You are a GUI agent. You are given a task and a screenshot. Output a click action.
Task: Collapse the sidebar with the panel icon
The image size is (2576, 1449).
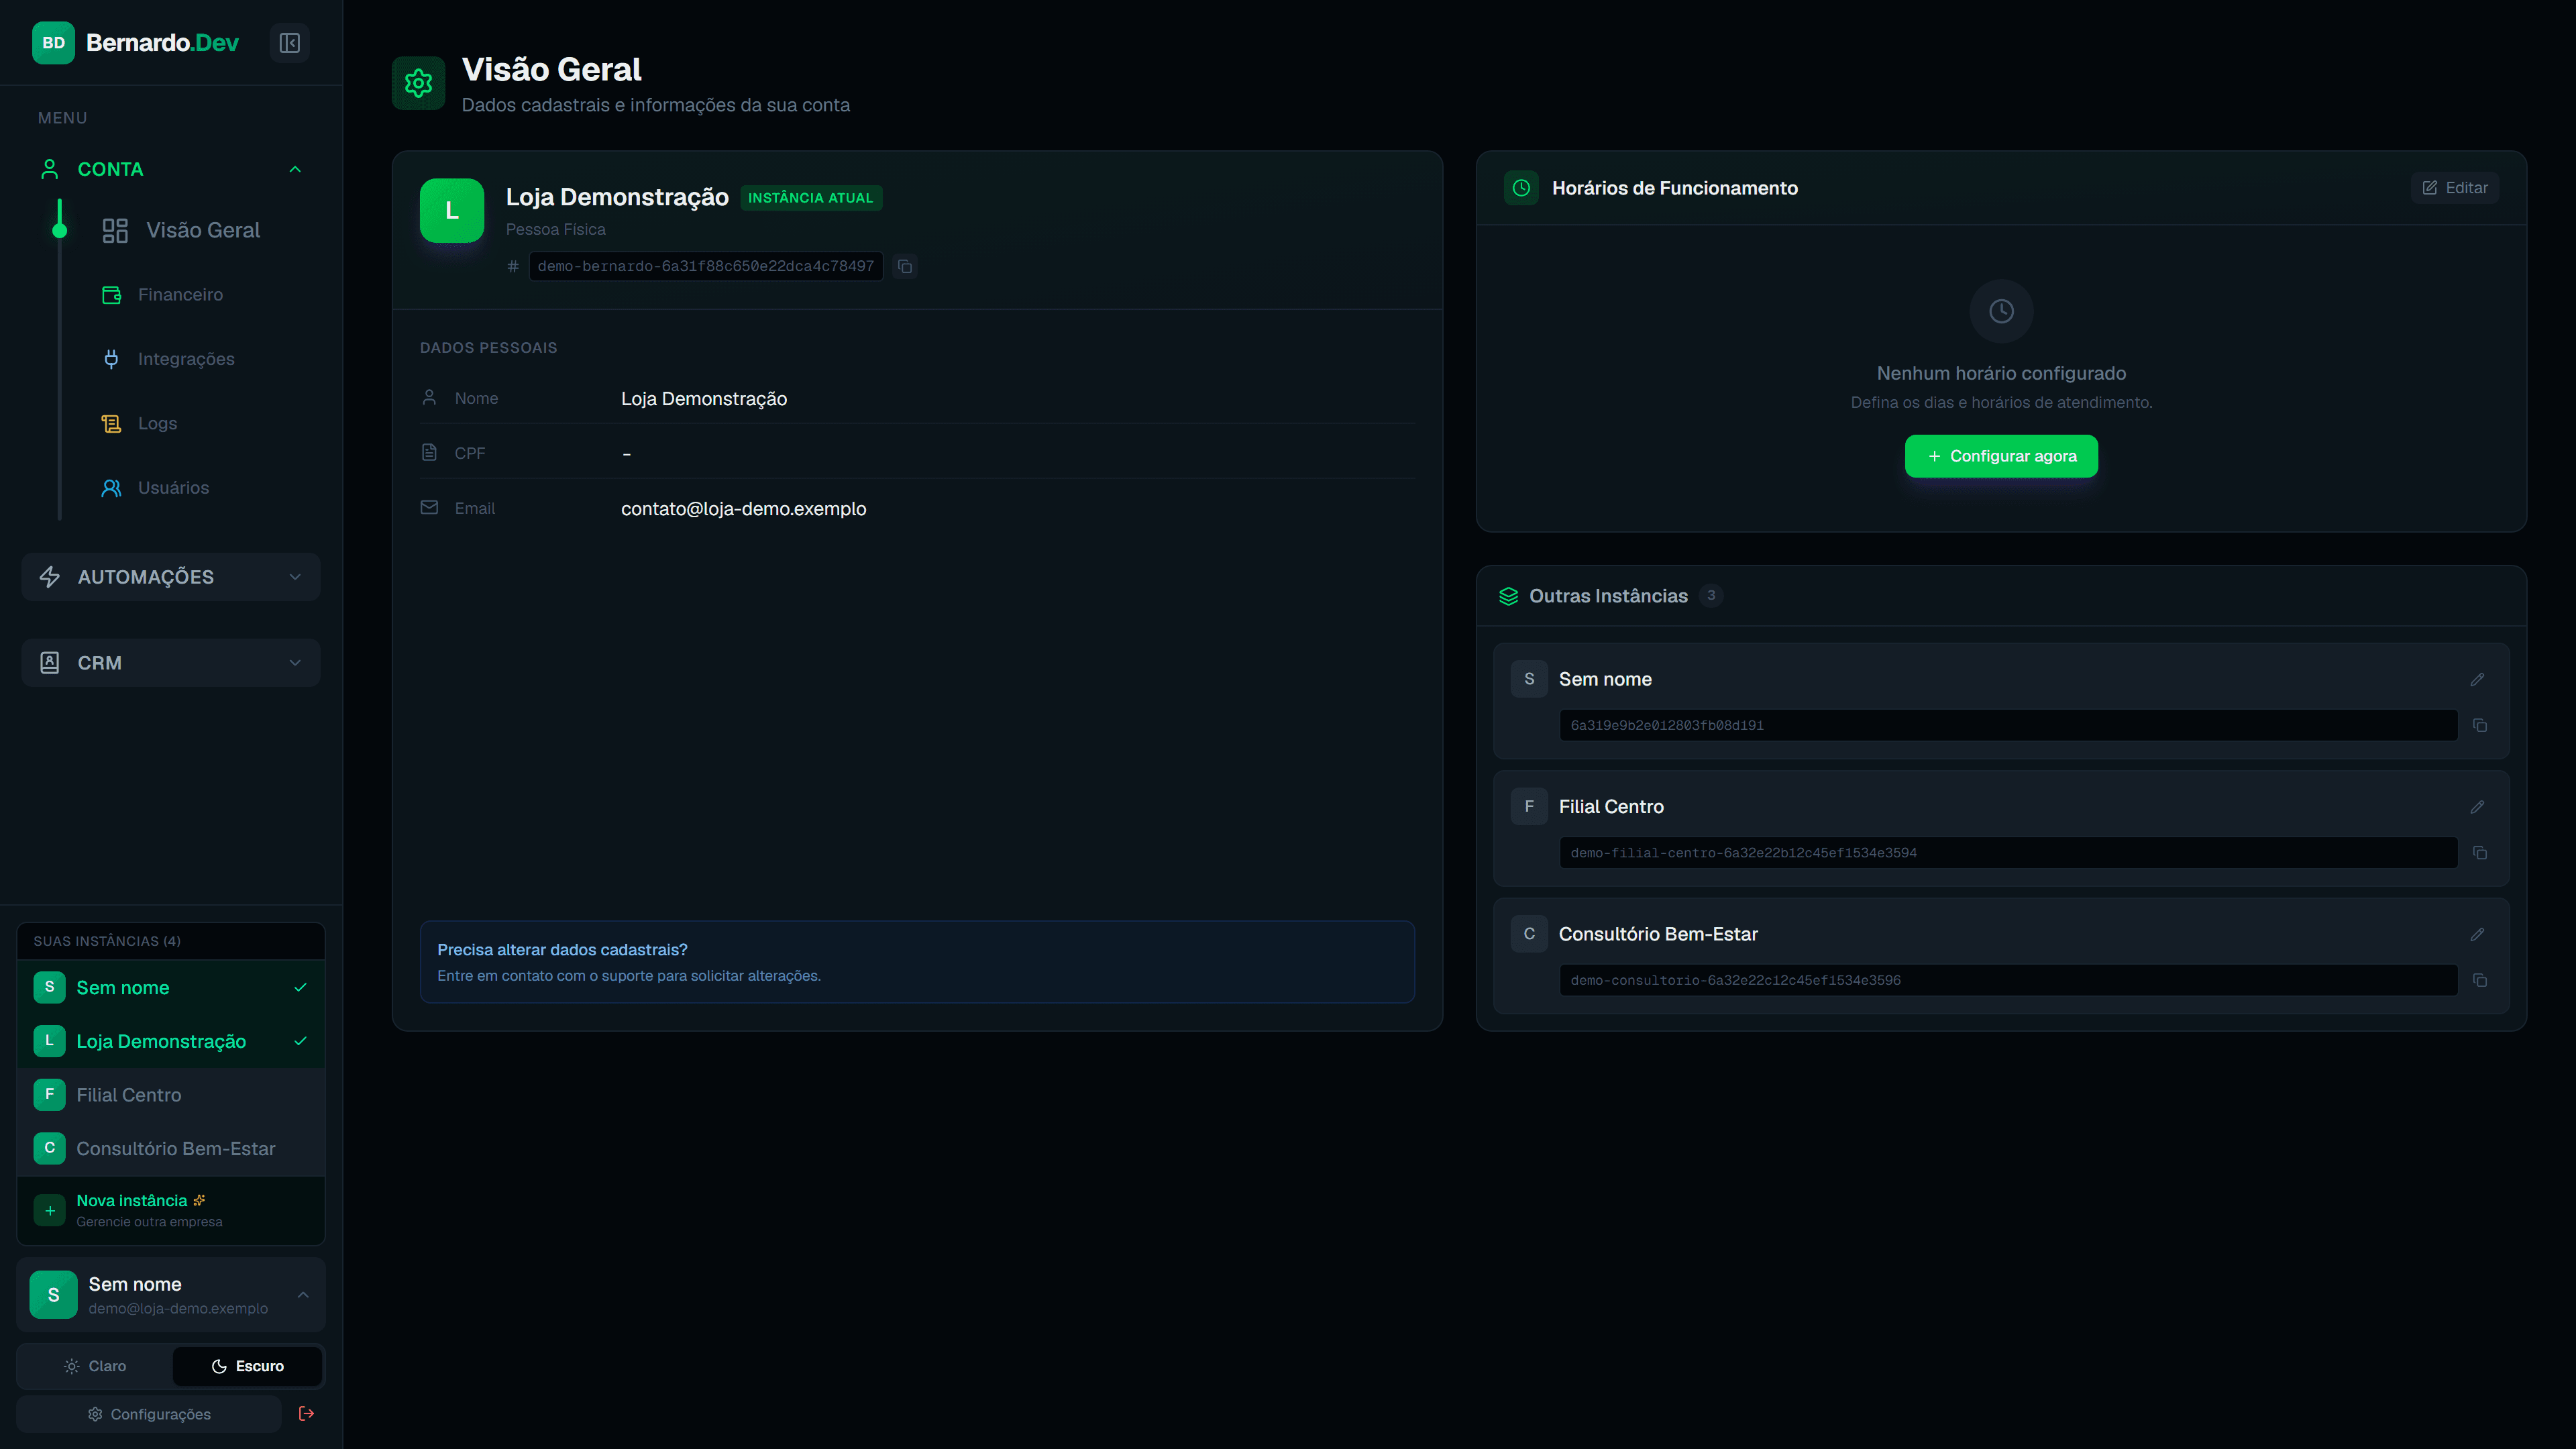(x=289, y=43)
